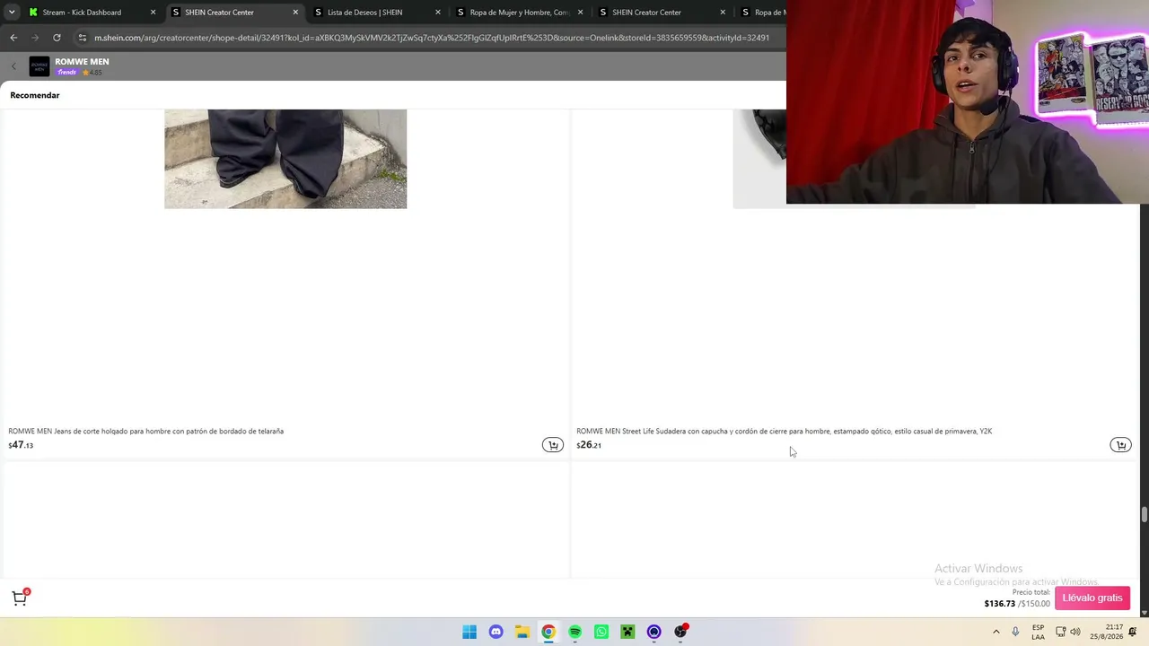Open Spotify from the taskbar
Image resolution: width=1149 pixels, height=646 pixels.
click(x=574, y=632)
